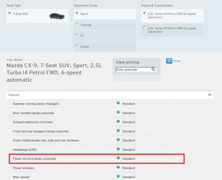This screenshot has height=180, width=222.
Task: Click the postcode search magnifier icon
Action: (153, 69)
